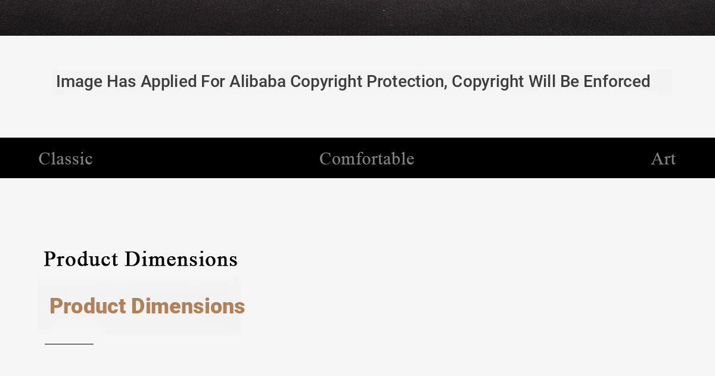Click "Product" in the black serif heading
Viewport: 715px width, 376px height.
click(x=81, y=259)
